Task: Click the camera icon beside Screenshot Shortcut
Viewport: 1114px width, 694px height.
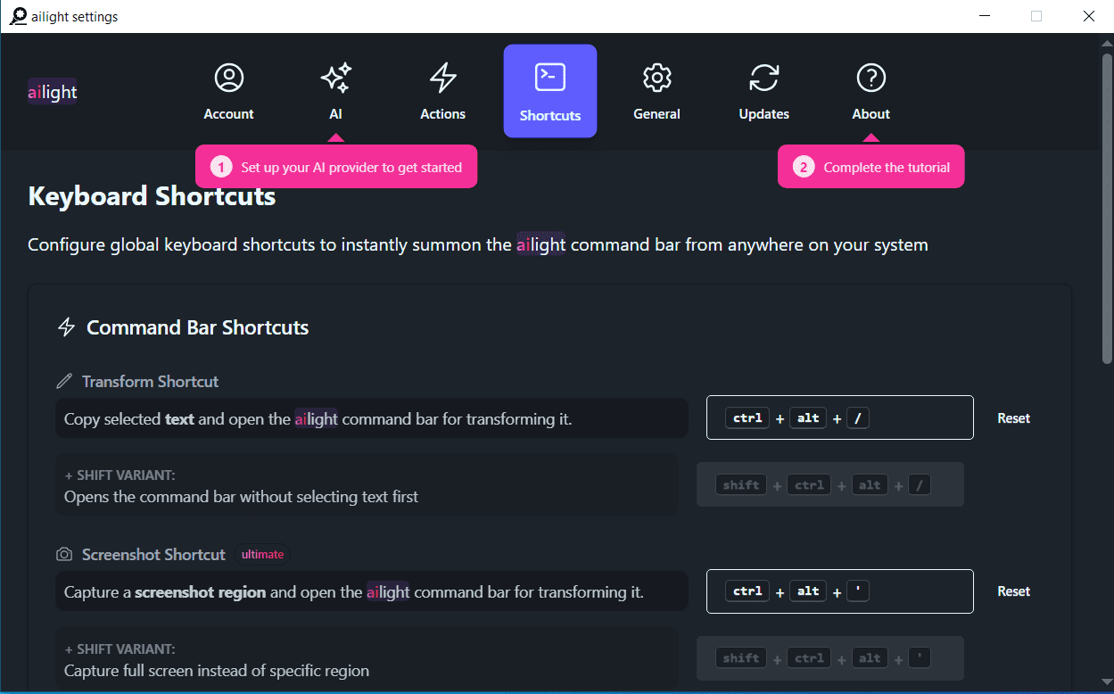Action: (x=64, y=555)
